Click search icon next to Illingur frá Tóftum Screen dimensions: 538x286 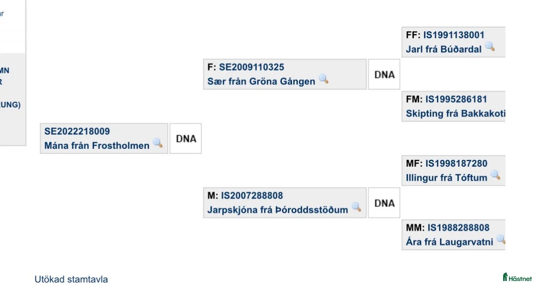tap(495, 175)
